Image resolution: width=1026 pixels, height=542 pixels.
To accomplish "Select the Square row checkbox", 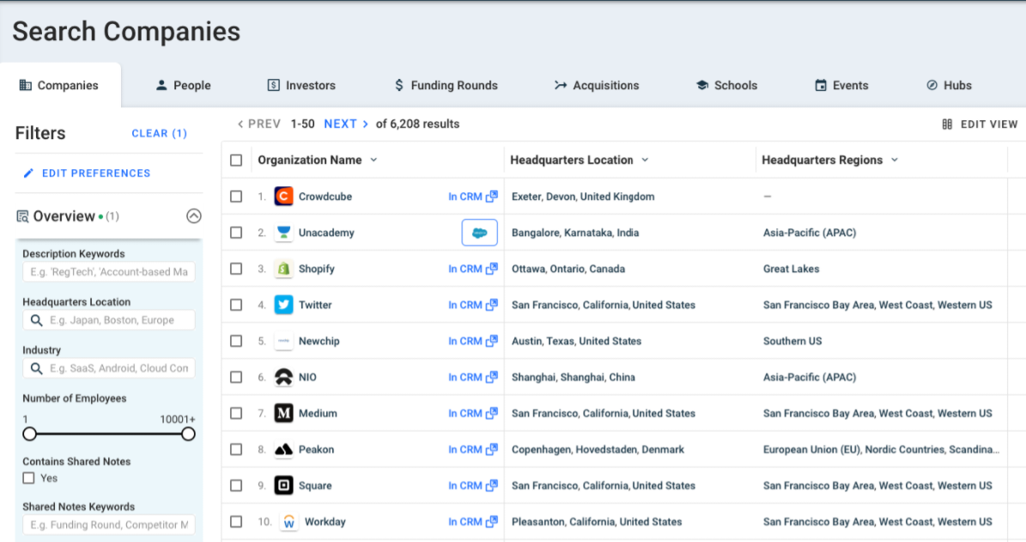I will (236, 485).
